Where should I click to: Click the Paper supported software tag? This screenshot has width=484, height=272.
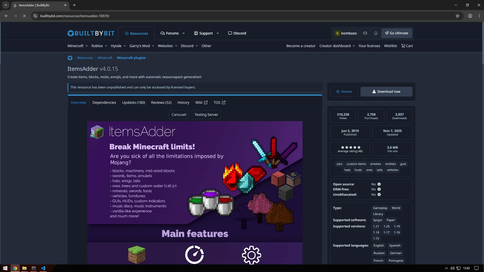390,220
